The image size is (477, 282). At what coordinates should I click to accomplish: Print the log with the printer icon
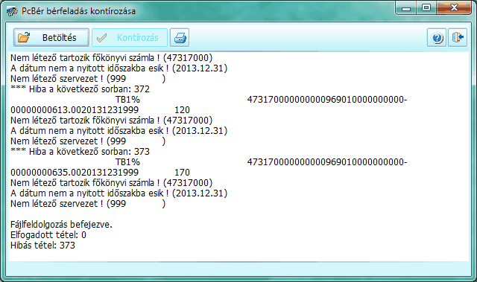pos(180,38)
